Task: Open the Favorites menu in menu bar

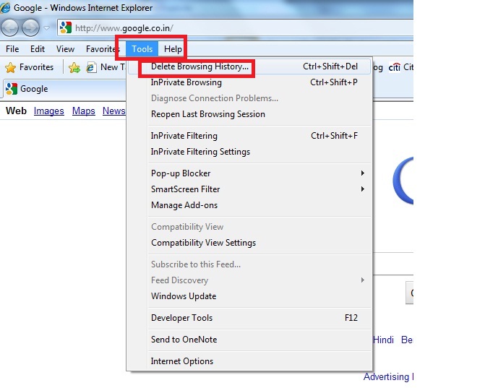Action: pos(103,49)
